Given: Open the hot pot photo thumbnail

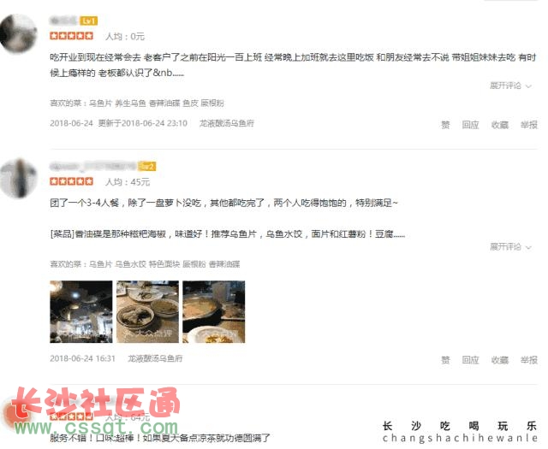Looking at the screenshot, I should click(x=214, y=312).
